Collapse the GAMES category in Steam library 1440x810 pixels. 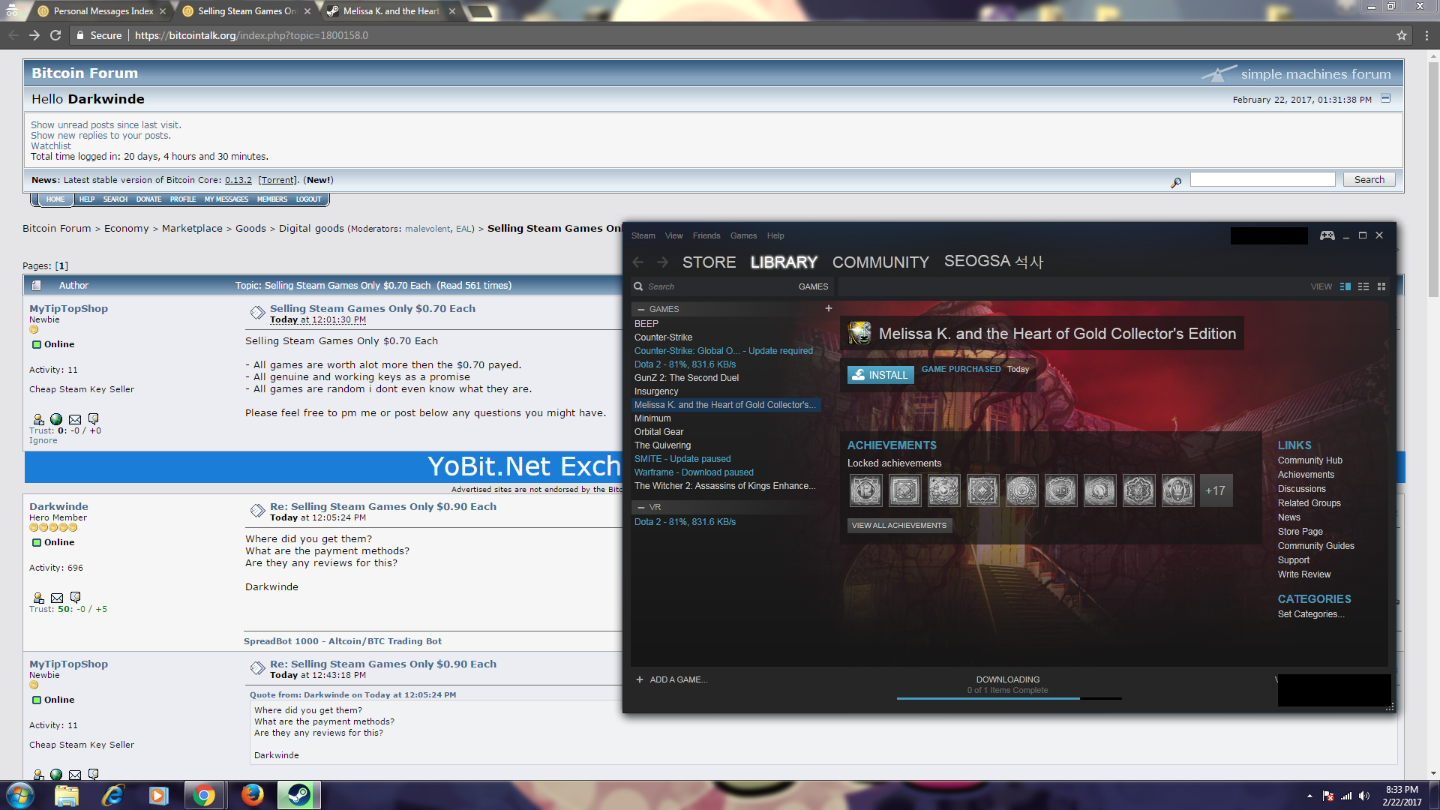(641, 309)
